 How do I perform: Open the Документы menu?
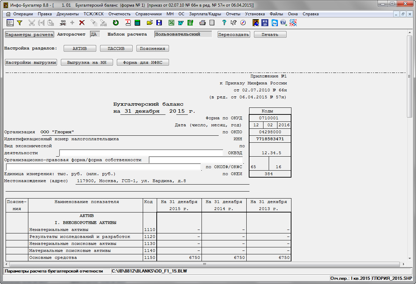click(68, 14)
